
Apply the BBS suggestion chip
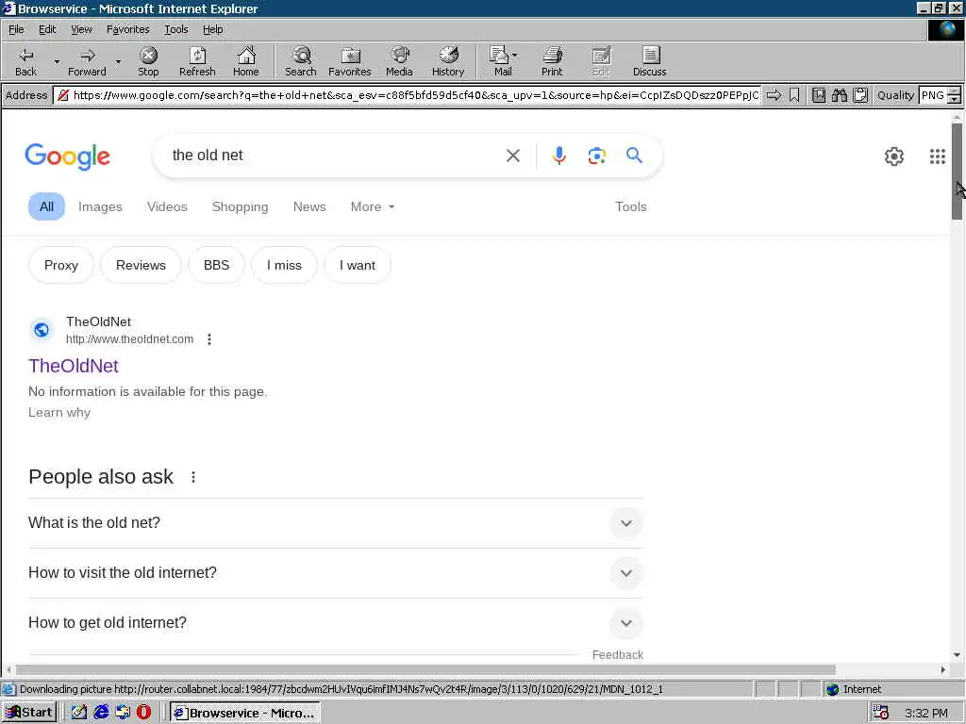pyautogui.click(x=216, y=265)
